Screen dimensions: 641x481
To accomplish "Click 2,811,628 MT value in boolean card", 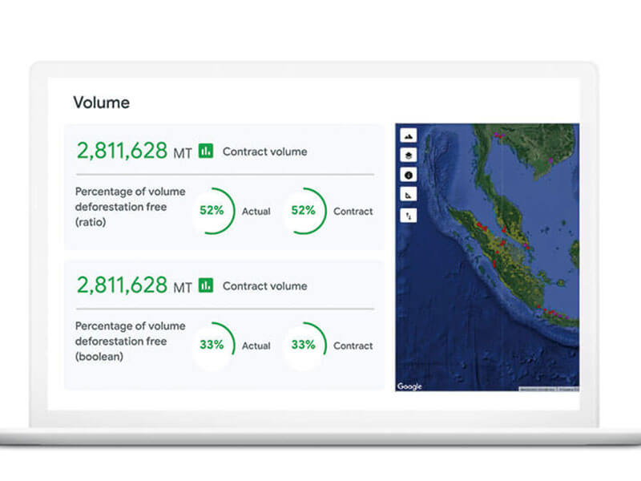I will (x=133, y=285).
